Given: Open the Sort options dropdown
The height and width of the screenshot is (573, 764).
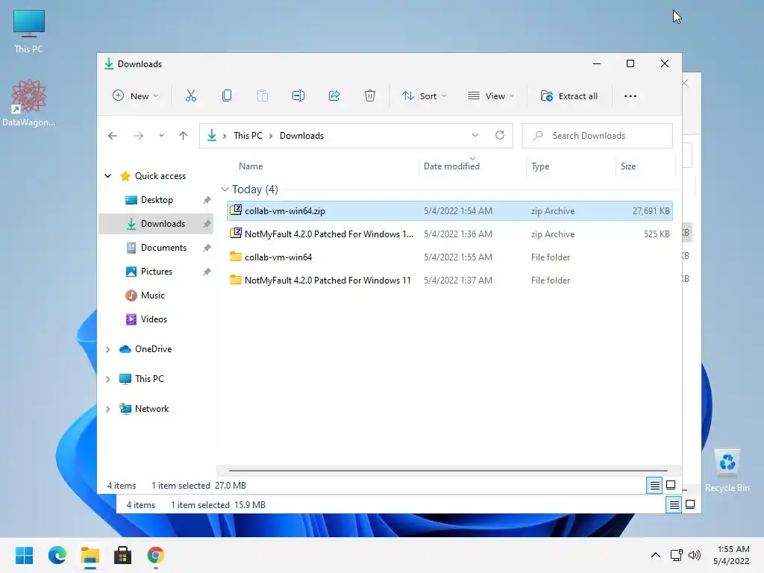Looking at the screenshot, I should 424,96.
